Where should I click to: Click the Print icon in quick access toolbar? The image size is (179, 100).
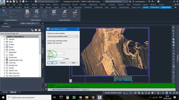pos(23,1)
